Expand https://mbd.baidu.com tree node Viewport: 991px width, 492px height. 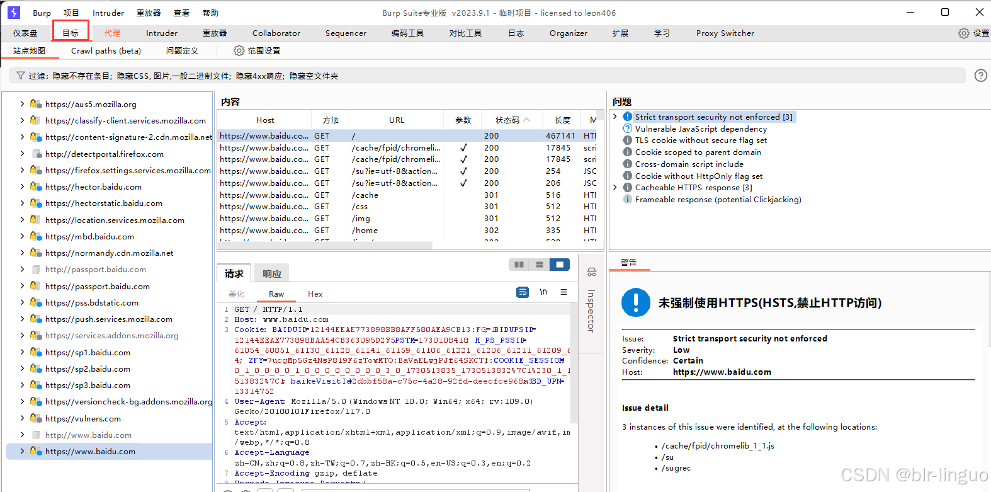tap(22, 236)
